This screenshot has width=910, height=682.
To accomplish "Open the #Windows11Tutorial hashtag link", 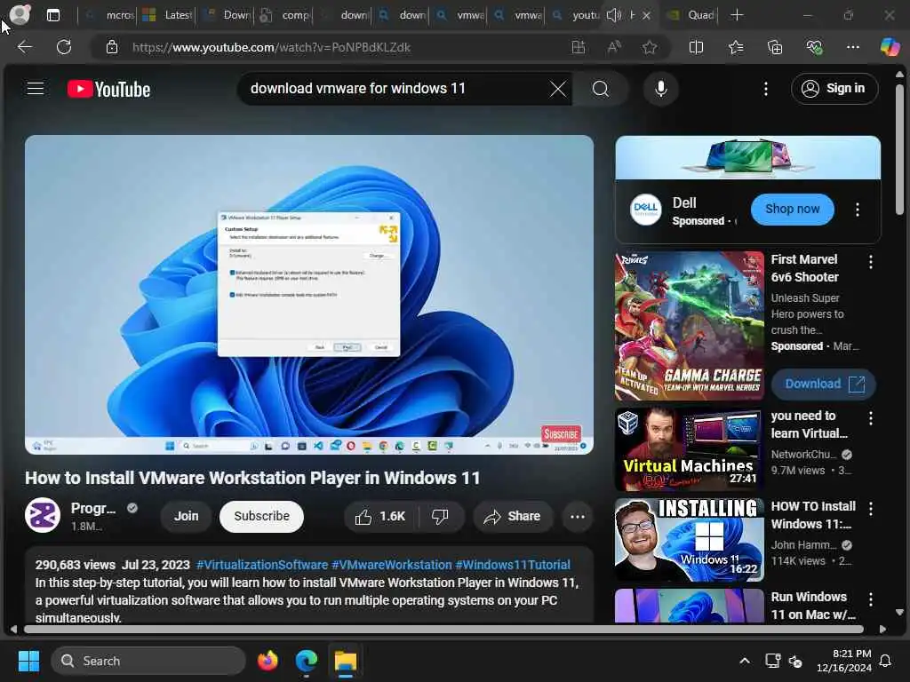I will 513,564.
